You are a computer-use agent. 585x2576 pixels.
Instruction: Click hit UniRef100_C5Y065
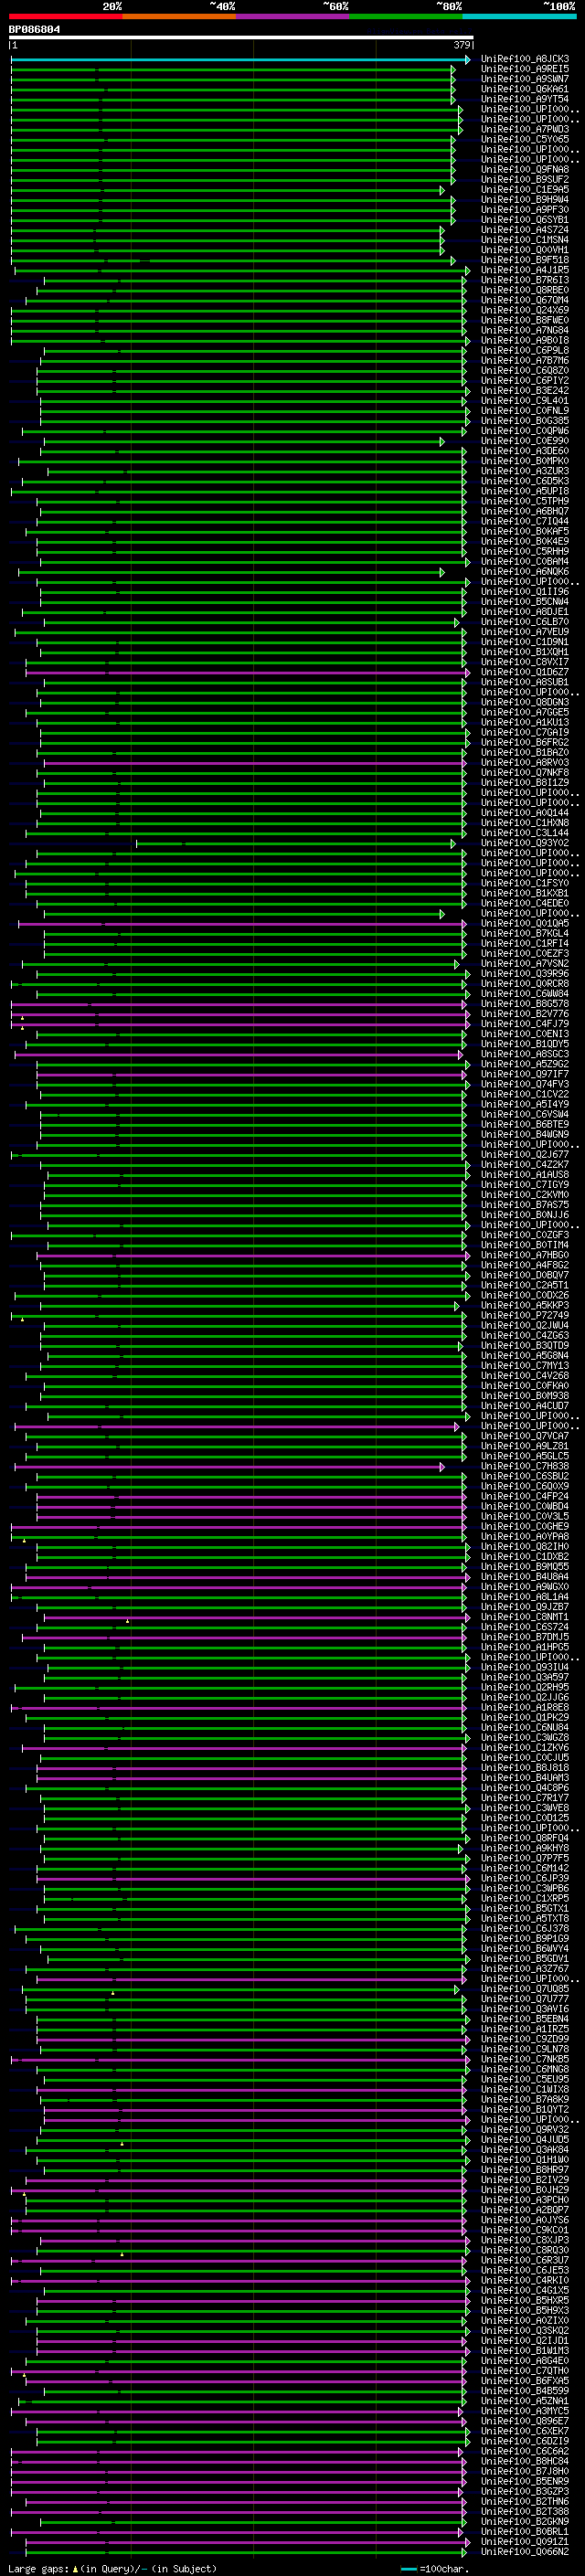tap(525, 139)
